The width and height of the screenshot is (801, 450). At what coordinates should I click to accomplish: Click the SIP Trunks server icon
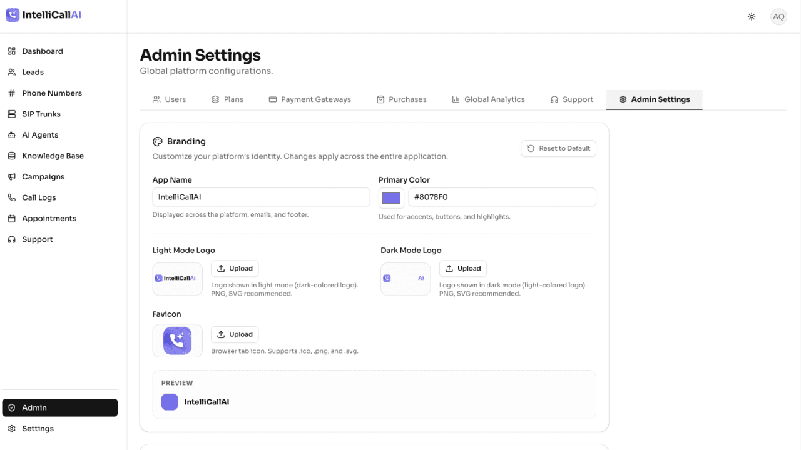(11, 114)
